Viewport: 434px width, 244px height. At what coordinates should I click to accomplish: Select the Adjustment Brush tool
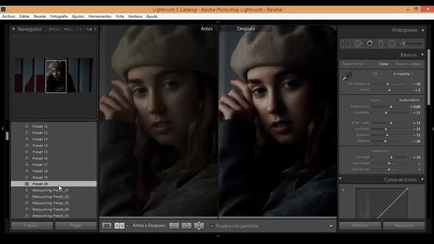tap(412, 43)
